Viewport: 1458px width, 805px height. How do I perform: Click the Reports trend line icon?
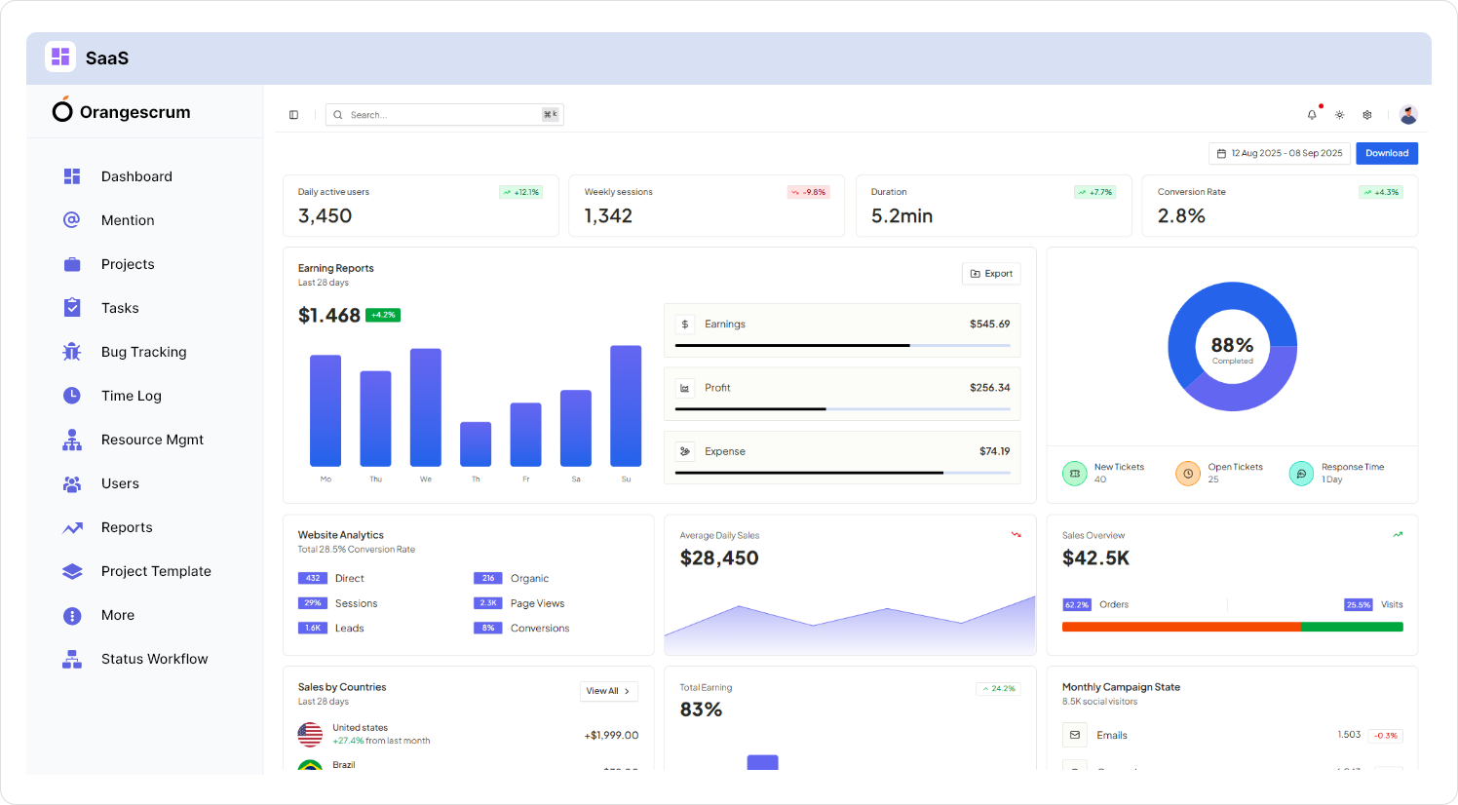click(x=72, y=527)
